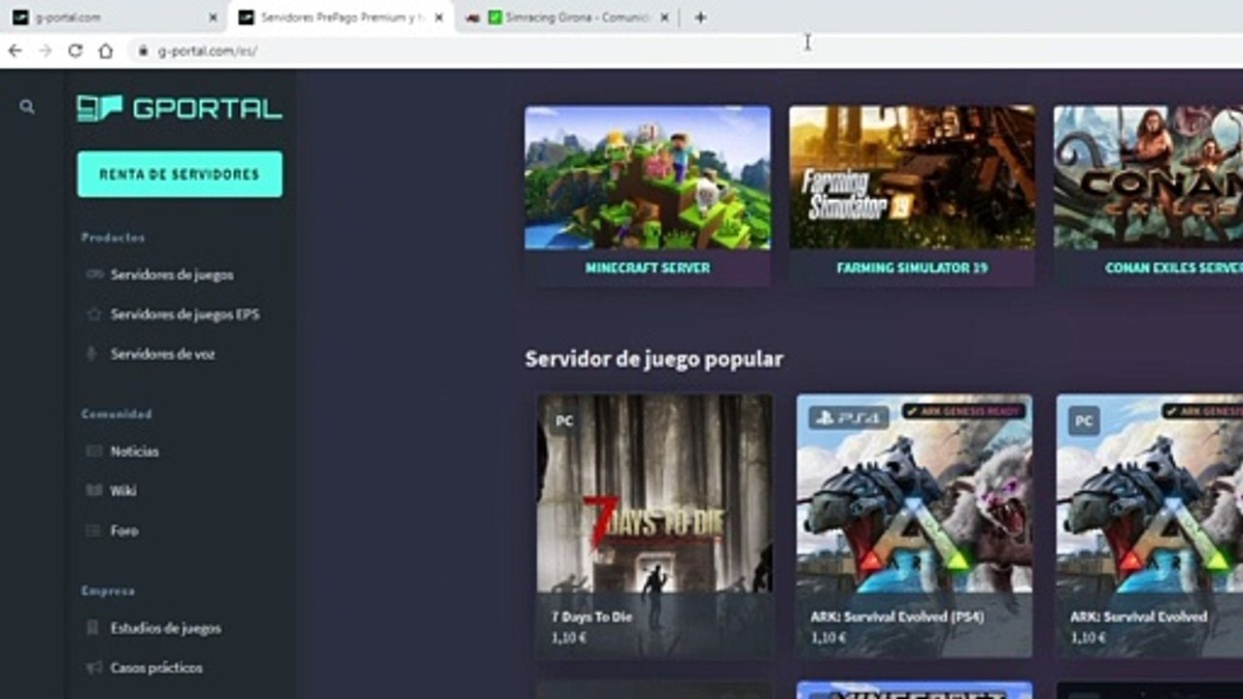This screenshot has height=699, width=1243.
Task: Click the RENTA DE SERVIDORES button
Action: [x=180, y=175]
